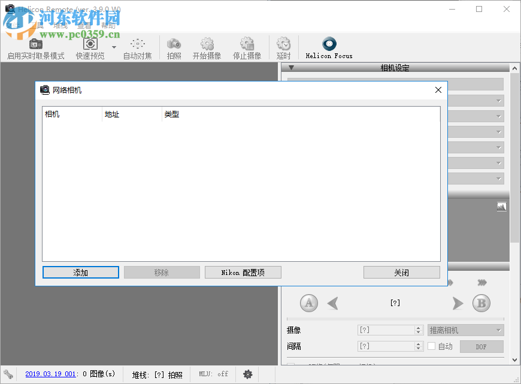The image size is (521, 384).
Task: Click the wrench icon in status bar
Action: point(8,374)
